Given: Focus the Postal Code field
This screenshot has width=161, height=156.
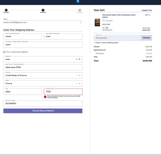Looking at the screenshot, I should (x=63, y=92).
